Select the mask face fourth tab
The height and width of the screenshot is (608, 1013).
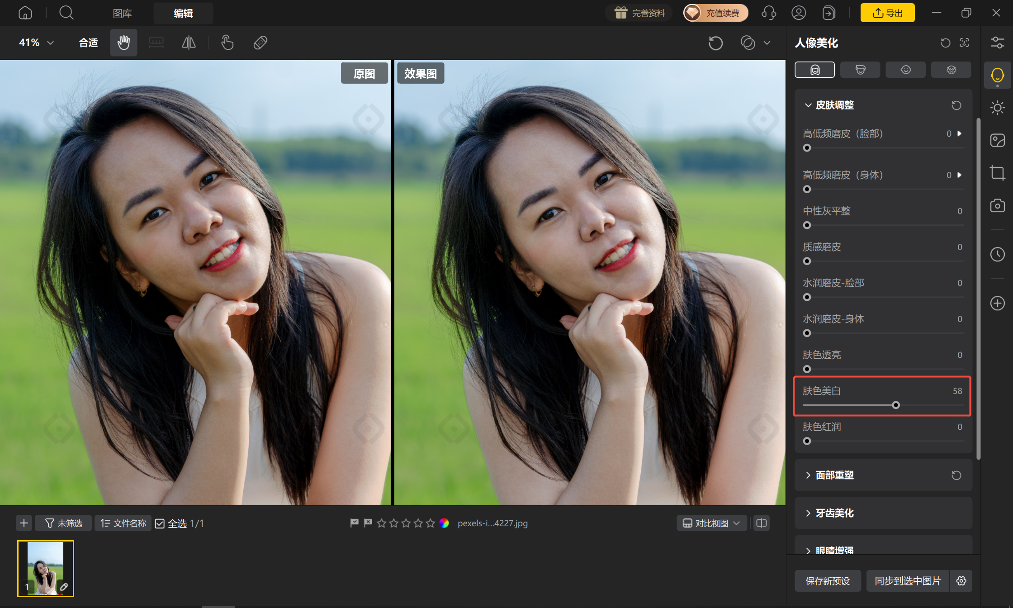click(x=951, y=70)
